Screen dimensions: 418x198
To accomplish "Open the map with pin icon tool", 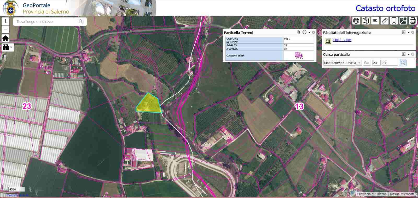I will [365, 21].
